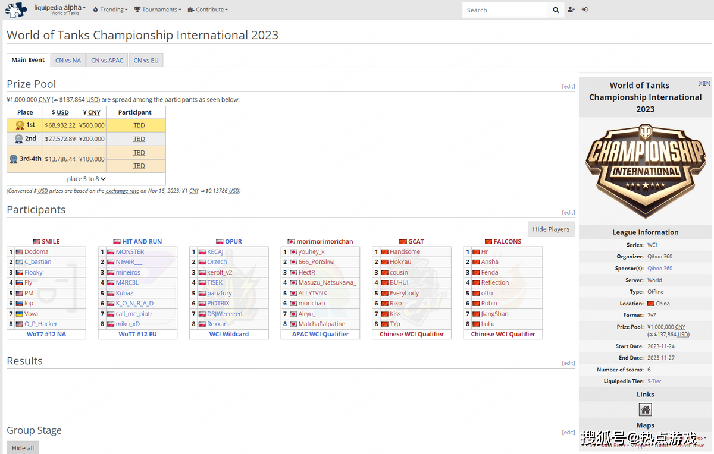Click the flag next to player Vova
The width and height of the screenshot is (714, 454).
tap(19, 314)
